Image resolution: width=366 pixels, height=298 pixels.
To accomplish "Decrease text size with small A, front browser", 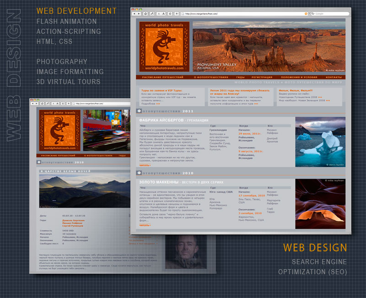I will coord(159,14).
